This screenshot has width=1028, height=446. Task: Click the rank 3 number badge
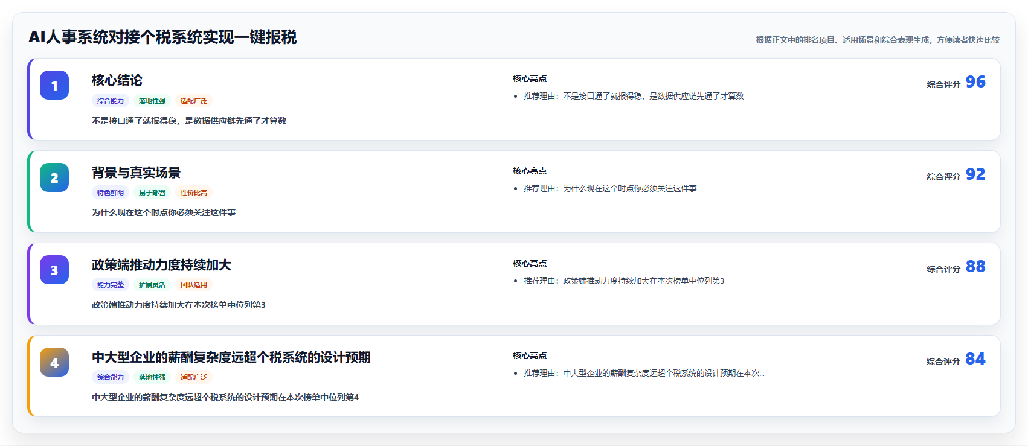(54, 270)
